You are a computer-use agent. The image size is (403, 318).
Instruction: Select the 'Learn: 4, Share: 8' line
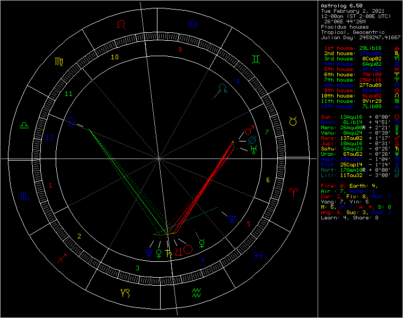click(349, 218)
